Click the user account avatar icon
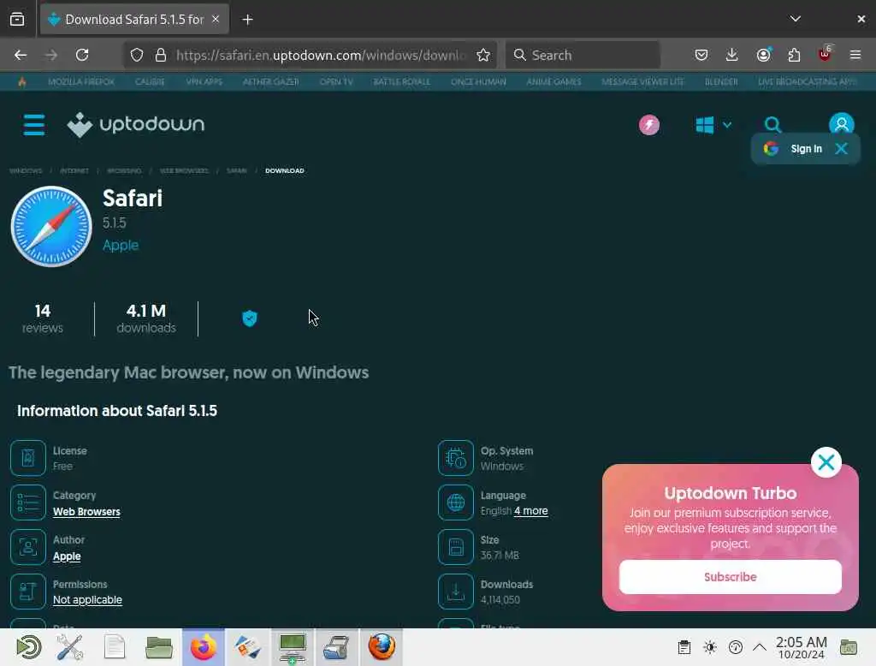The image size is (876, 666). [842, 123]
